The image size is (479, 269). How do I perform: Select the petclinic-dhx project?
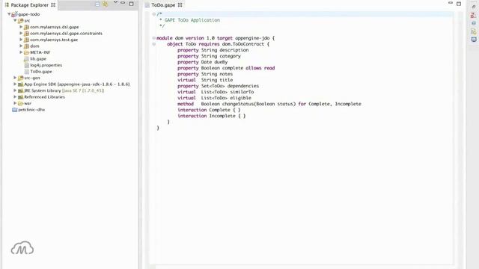click(x=31, y=110)
